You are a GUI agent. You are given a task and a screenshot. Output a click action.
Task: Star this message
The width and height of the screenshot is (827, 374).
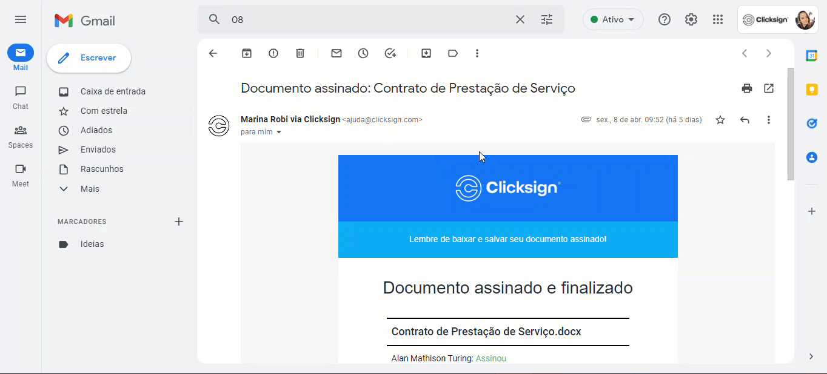(x=720, y=120)
